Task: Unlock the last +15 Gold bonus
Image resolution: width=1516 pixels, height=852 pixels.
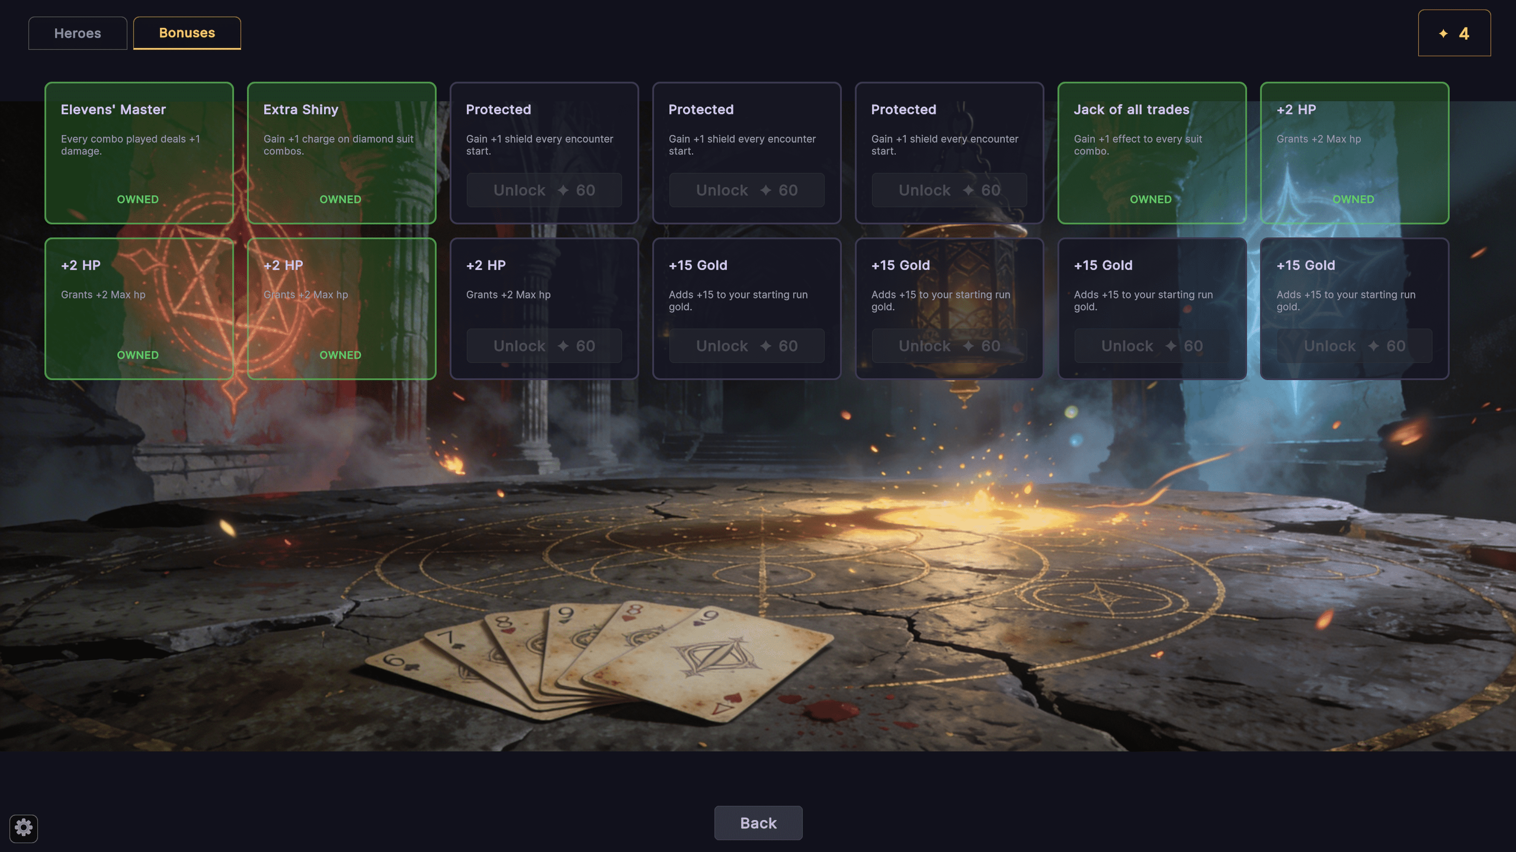Action: point(1354,346)
